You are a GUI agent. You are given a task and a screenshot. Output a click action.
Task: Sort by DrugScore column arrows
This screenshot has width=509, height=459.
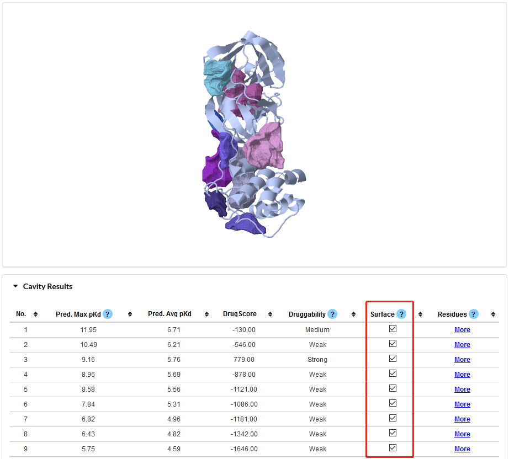click(x=270, y=314)
